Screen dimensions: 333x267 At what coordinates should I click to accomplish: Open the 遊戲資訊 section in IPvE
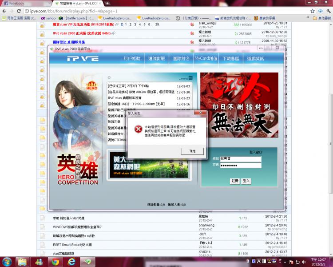pos(255,59)
